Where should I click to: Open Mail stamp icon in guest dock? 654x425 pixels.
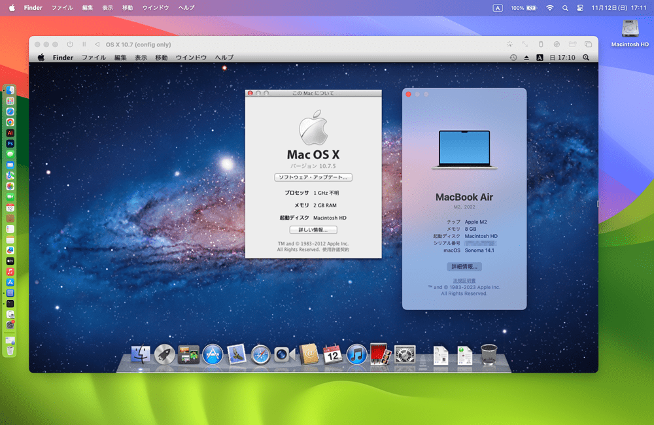coord(237,355)
